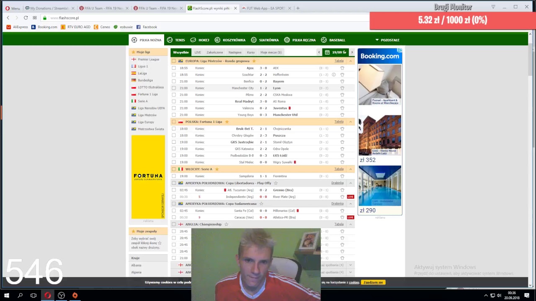
Task: Open Drabinka link for Copa Libertadores
Action: [338, 183]
